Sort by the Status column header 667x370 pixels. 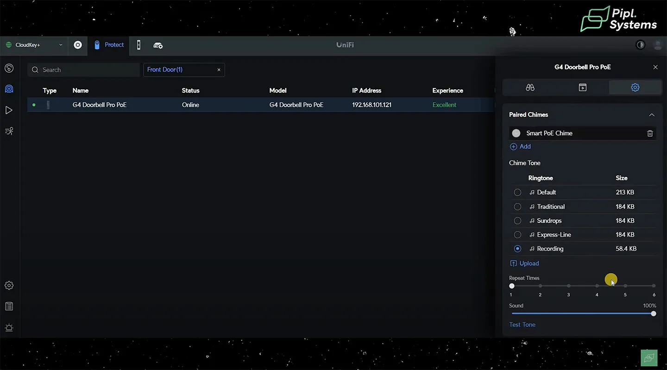(190, 90)
